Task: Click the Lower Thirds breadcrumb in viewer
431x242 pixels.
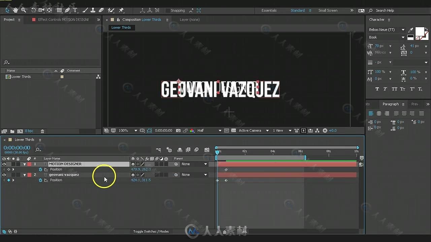Action: (121, 28)
